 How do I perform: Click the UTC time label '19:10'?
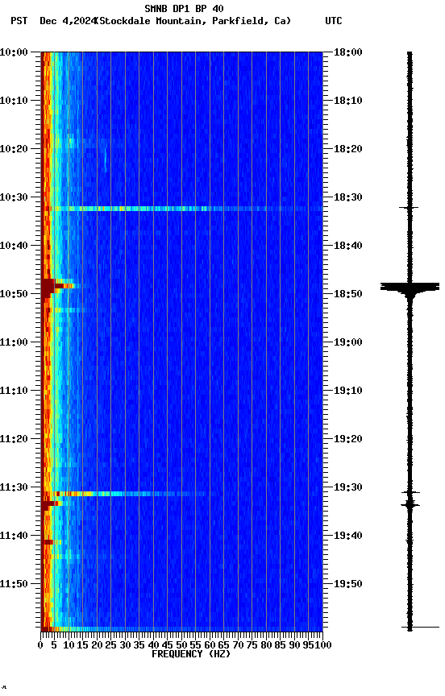(x=348, y=391)
